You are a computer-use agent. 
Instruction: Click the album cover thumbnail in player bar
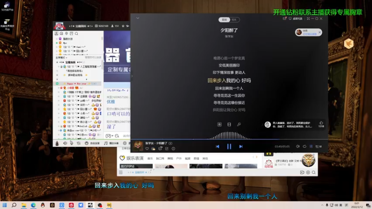[x=138, y=146]
